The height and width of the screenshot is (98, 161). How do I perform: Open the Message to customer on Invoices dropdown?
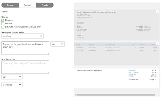coord(22,36)
